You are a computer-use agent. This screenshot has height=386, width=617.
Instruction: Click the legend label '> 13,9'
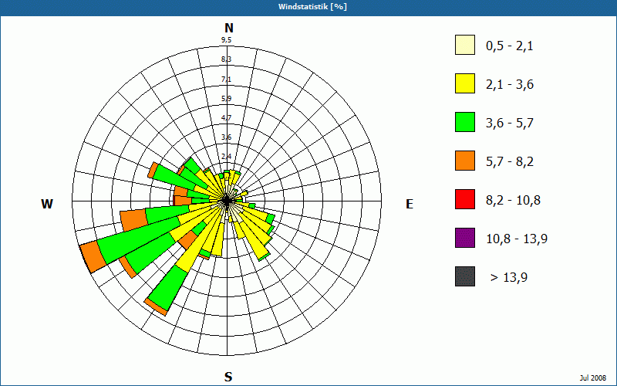[509, 278]
